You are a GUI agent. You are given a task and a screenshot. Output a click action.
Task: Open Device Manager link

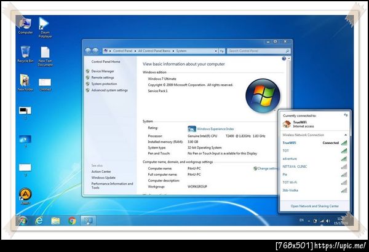[x=103, y=71]
